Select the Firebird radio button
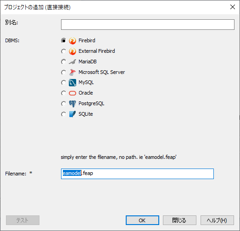 (64, 40)
